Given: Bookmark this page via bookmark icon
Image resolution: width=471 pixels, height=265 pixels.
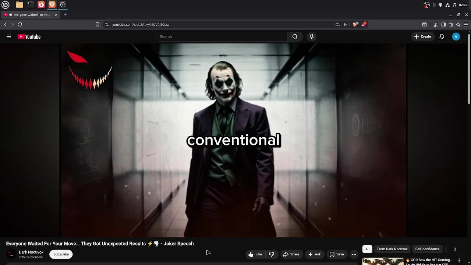Looking at the screenshot, I should click(x=97, y=24).
